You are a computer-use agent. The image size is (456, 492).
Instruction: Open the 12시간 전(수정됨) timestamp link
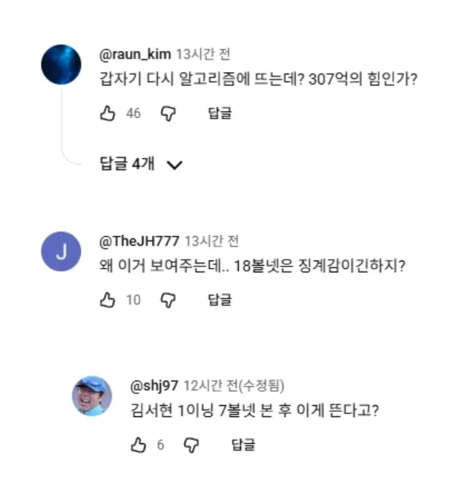click(234, 386)
